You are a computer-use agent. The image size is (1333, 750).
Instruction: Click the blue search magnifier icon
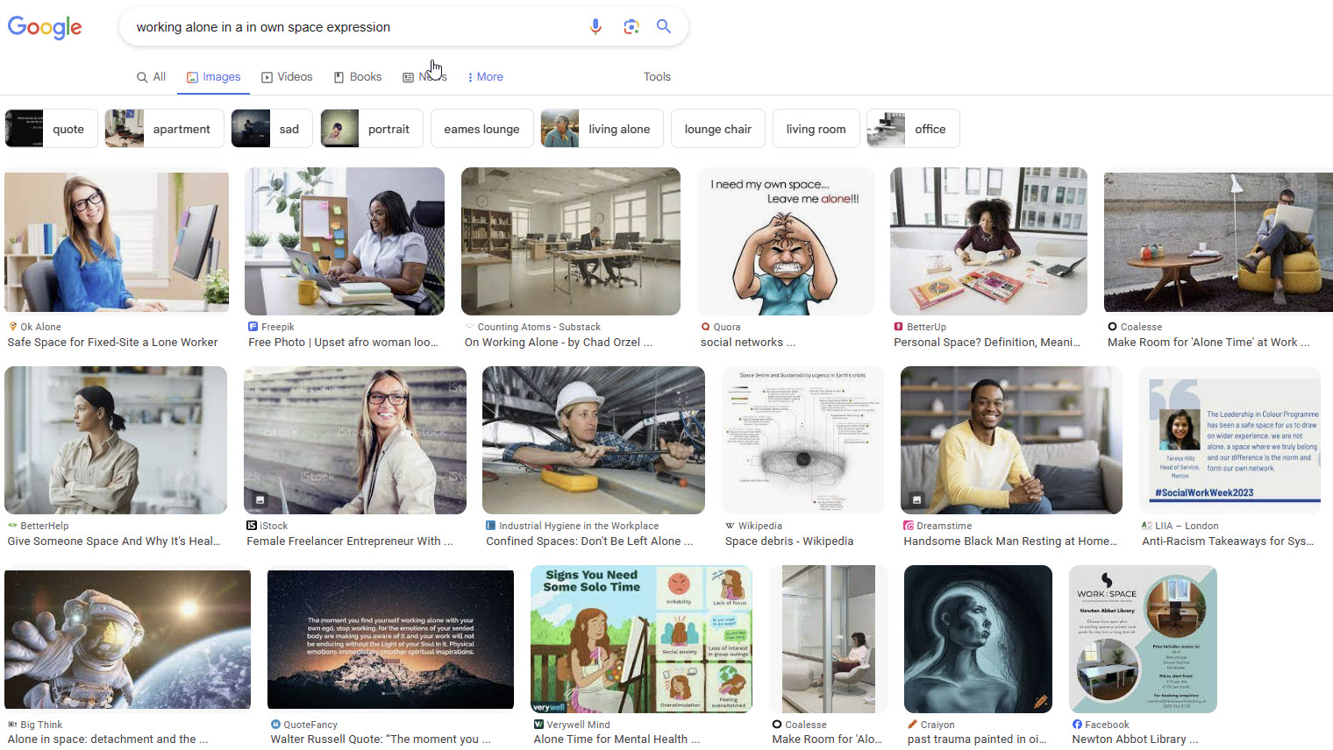[x=664, y=26]
